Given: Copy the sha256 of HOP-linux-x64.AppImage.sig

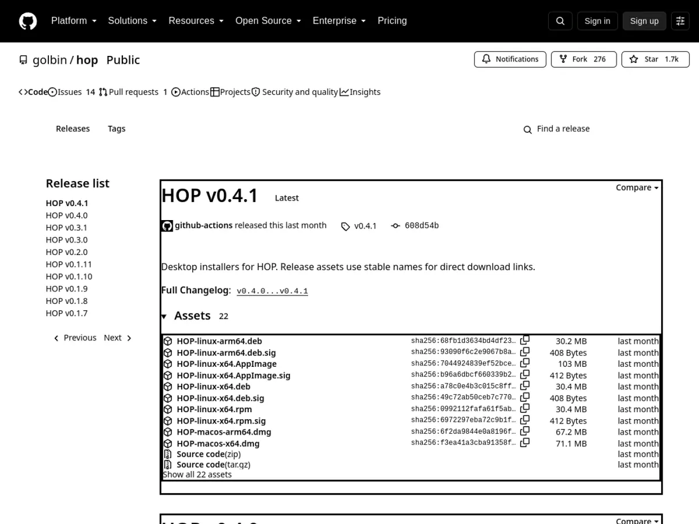Looking at the screenshot, I should click(525, 374).
